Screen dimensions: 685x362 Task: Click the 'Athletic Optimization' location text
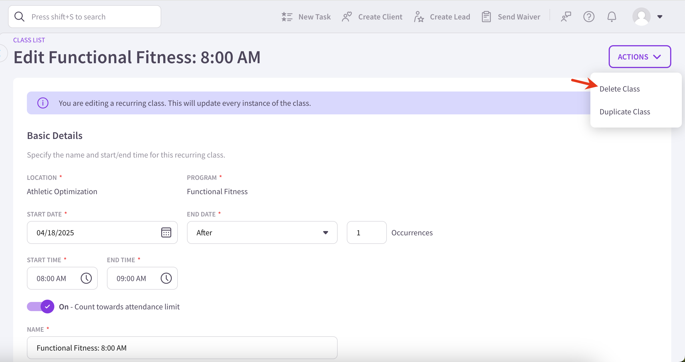pyautogui.click(x=62, y=192)
